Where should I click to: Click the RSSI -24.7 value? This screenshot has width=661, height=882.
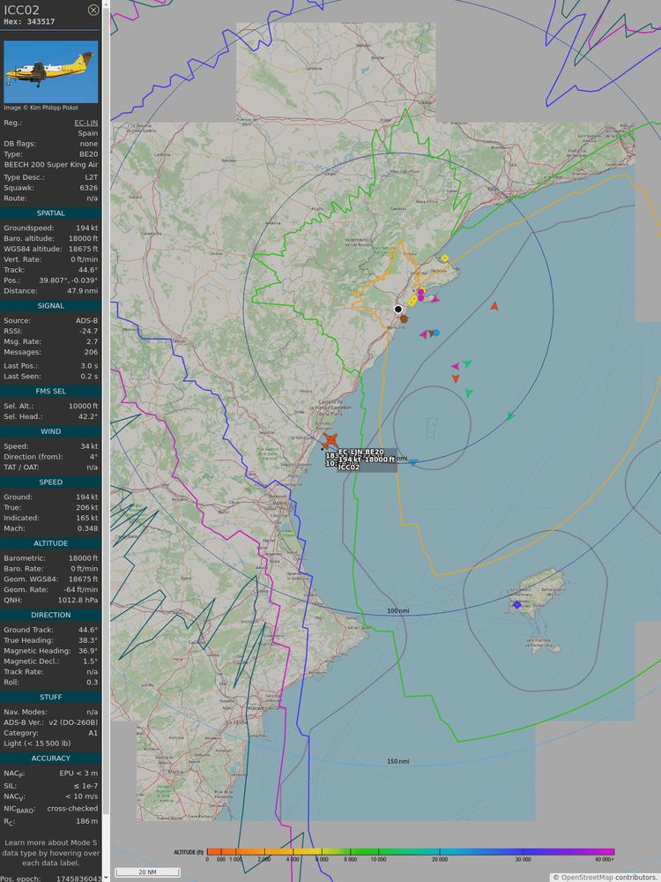coord(88,331)
